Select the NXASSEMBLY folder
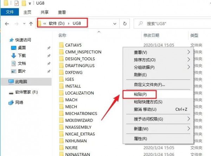This screenshot has height=156, width=211. pyautogui.click(x=75, y=127)
